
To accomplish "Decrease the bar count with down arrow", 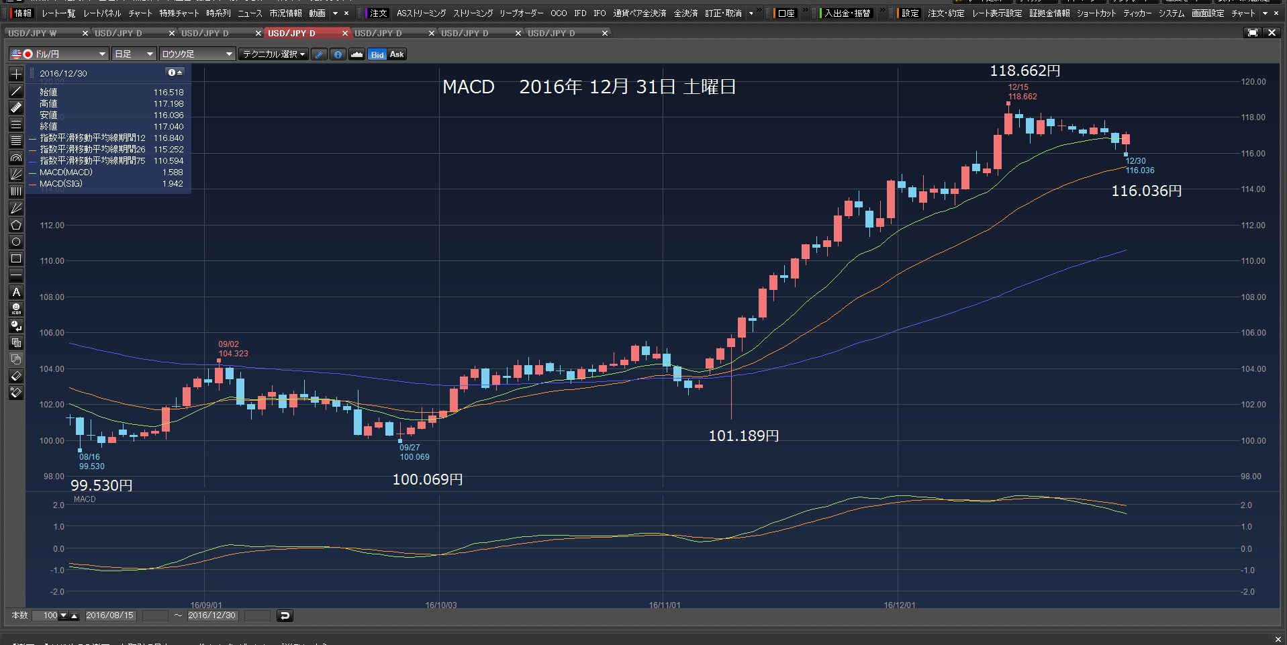I will (64, 615).
